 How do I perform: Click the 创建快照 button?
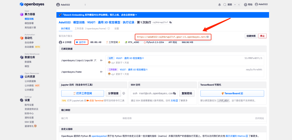pos(251,36)
